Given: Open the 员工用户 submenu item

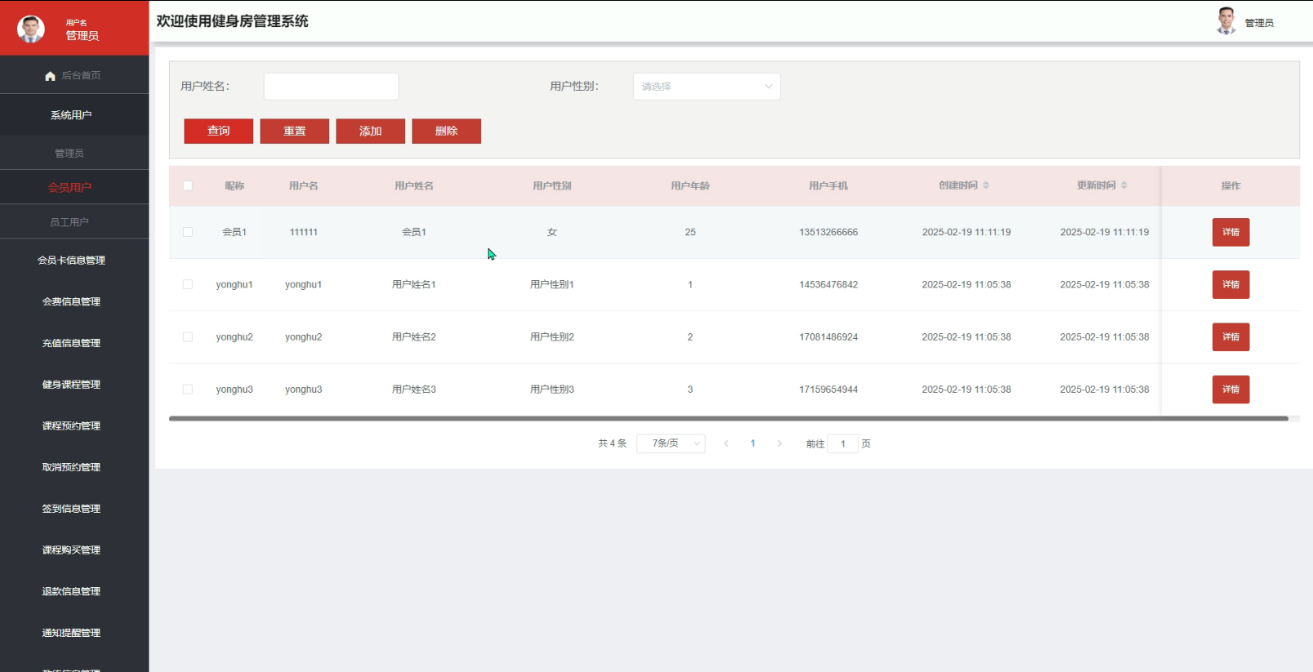Looking at the screenshot, I should [x=74, y=222].
